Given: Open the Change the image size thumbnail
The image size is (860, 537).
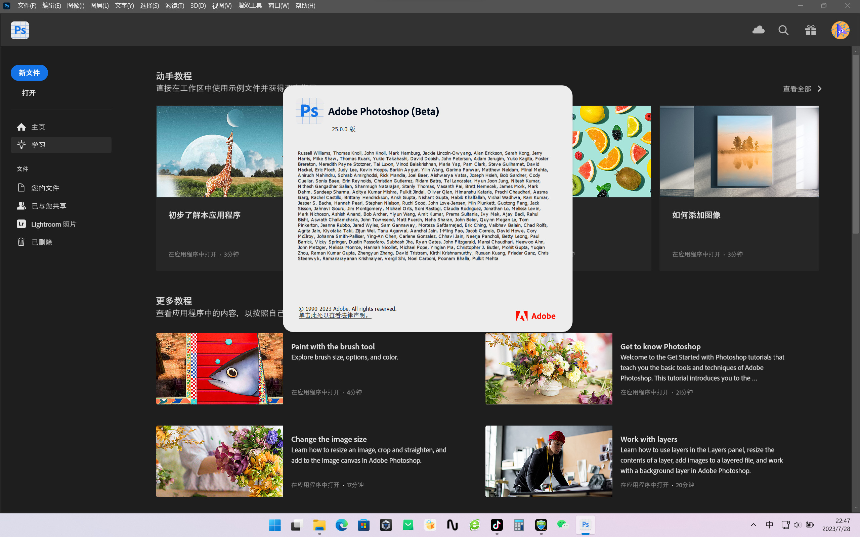Looking at the screenshot, I should click(220, 461).
